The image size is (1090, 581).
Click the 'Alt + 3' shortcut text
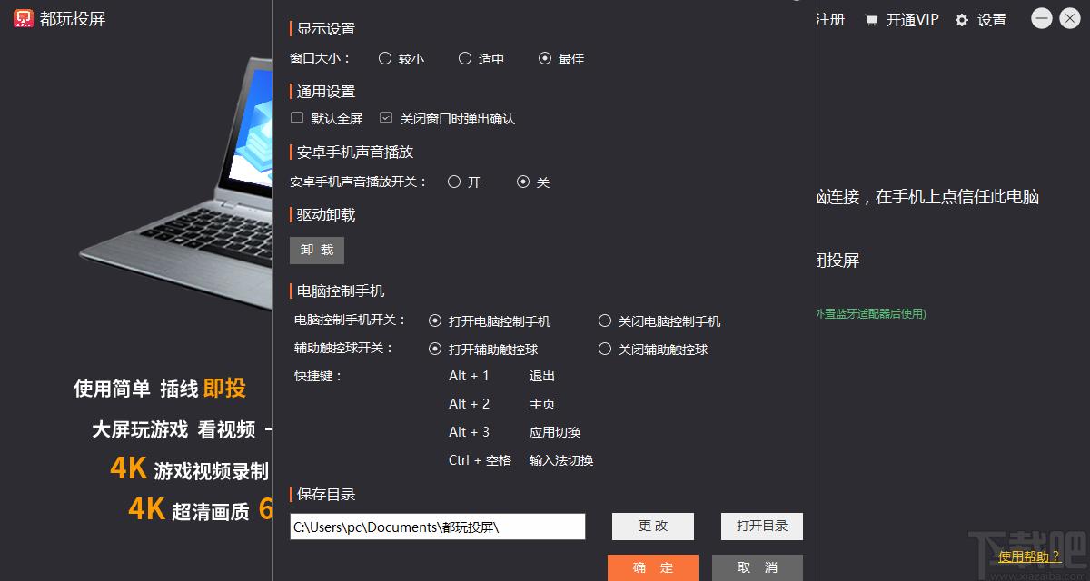coord(469,432)
